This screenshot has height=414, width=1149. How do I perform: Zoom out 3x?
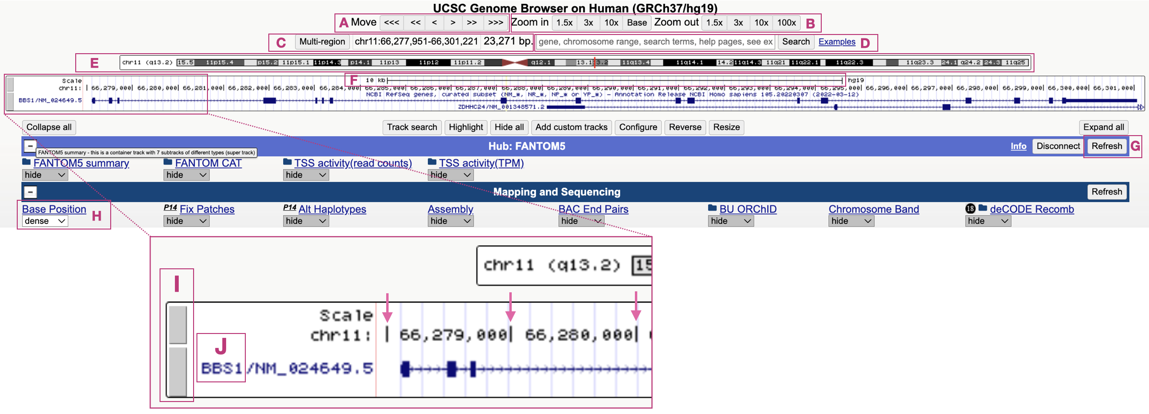738,23
